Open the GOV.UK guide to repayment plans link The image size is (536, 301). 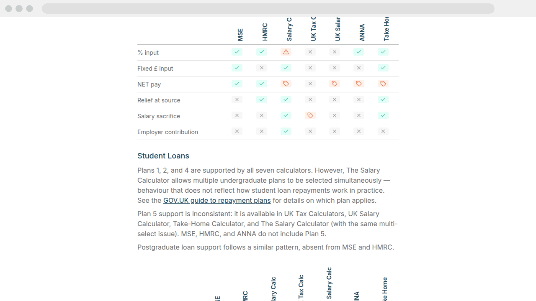[x=217, y=200]
